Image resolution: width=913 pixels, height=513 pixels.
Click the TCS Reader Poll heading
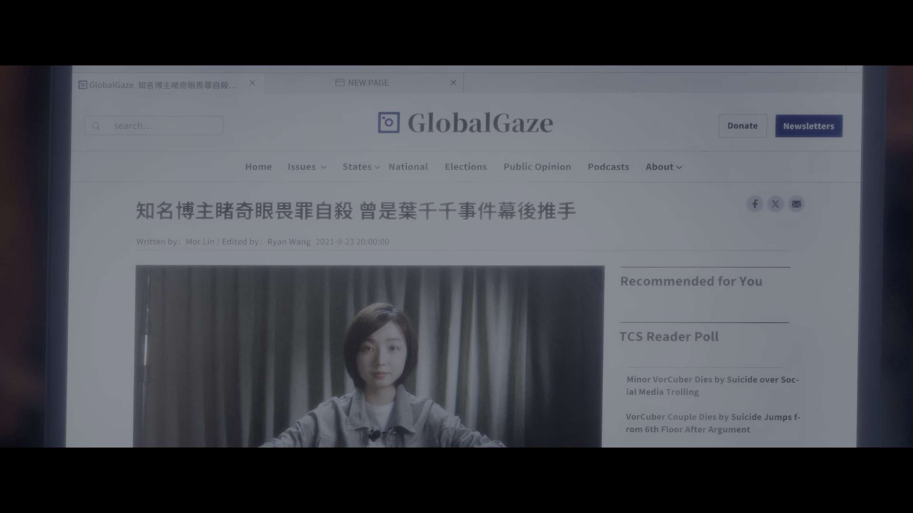(669, 336)
